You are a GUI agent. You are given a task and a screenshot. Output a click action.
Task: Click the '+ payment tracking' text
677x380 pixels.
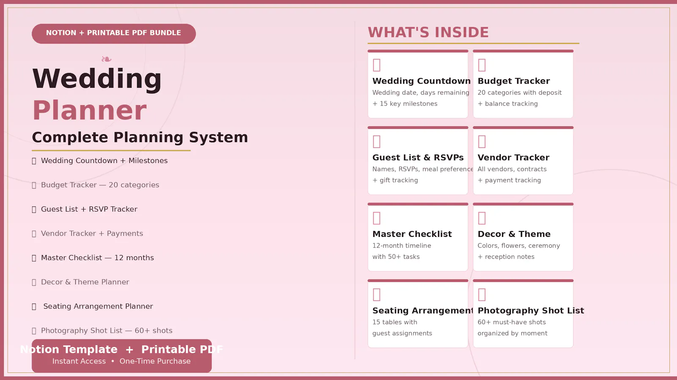coord(509,180)
